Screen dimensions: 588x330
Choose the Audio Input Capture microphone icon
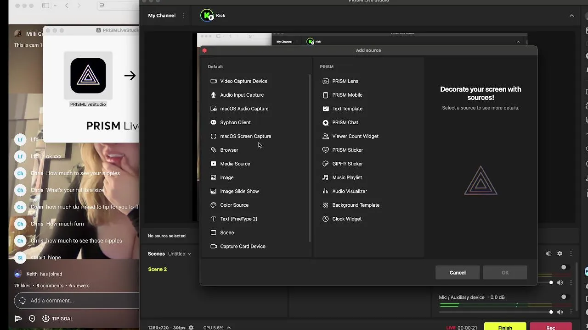214,95
